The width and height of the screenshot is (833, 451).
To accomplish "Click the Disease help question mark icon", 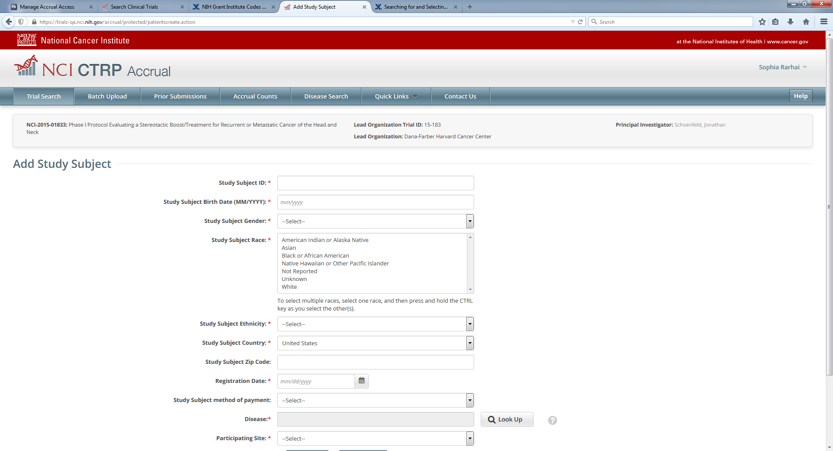I will pyautogui.click(x=552, y=420).
